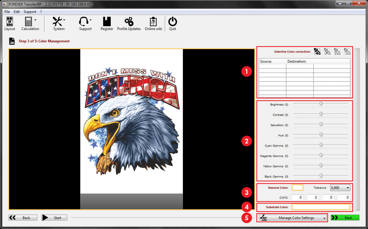The height and width of the screenshot is (229, 368).
Task: Click the Contrast slider handle
Action: (x=321, y=114)
